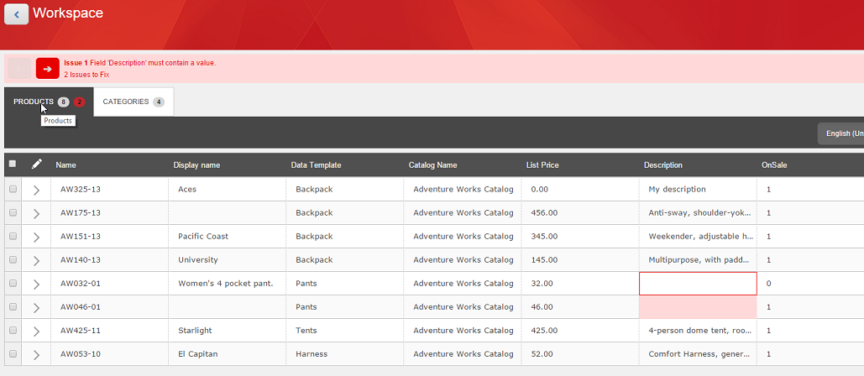Click the pencil edit icon in header
864x376 pixels.
tap(36, 164)
